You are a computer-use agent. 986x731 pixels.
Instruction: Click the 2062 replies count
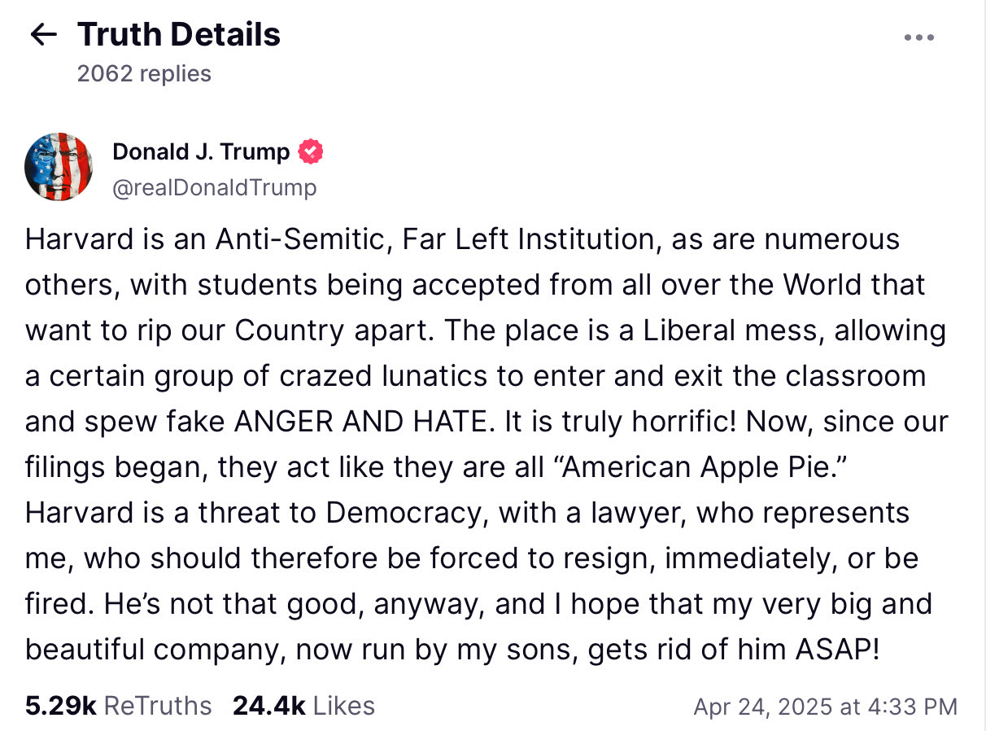144,73
